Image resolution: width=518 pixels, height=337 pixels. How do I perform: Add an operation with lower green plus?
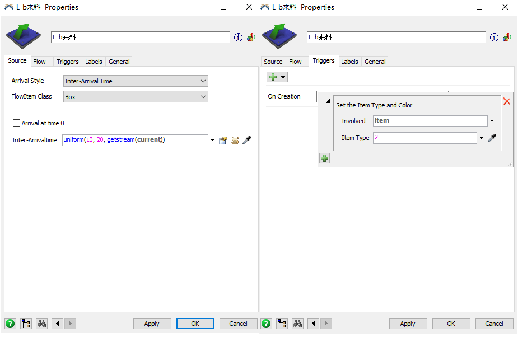pos(324,158)
